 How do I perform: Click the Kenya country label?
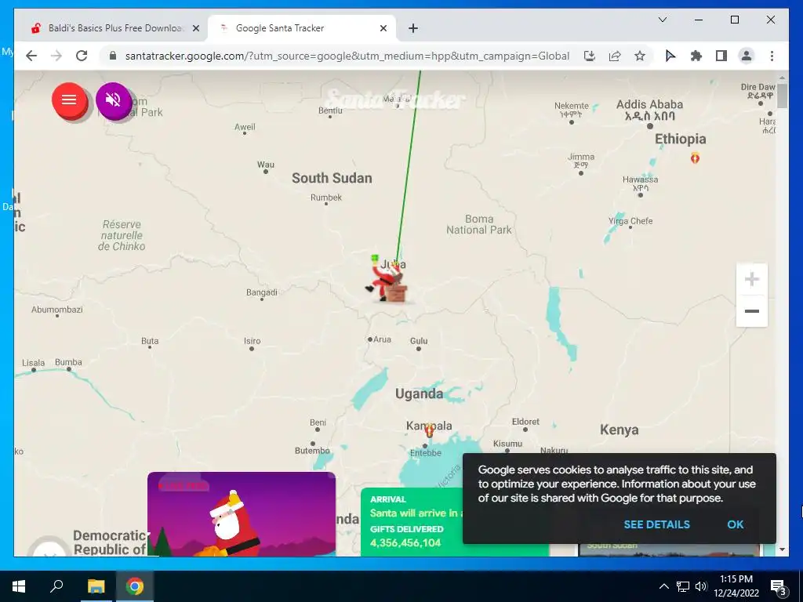620,430
